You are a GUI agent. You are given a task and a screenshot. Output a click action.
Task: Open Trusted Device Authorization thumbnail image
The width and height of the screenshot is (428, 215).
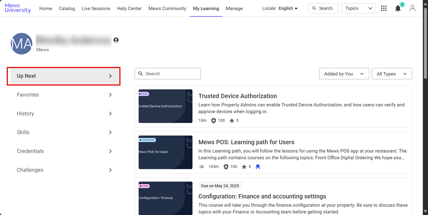166,106
